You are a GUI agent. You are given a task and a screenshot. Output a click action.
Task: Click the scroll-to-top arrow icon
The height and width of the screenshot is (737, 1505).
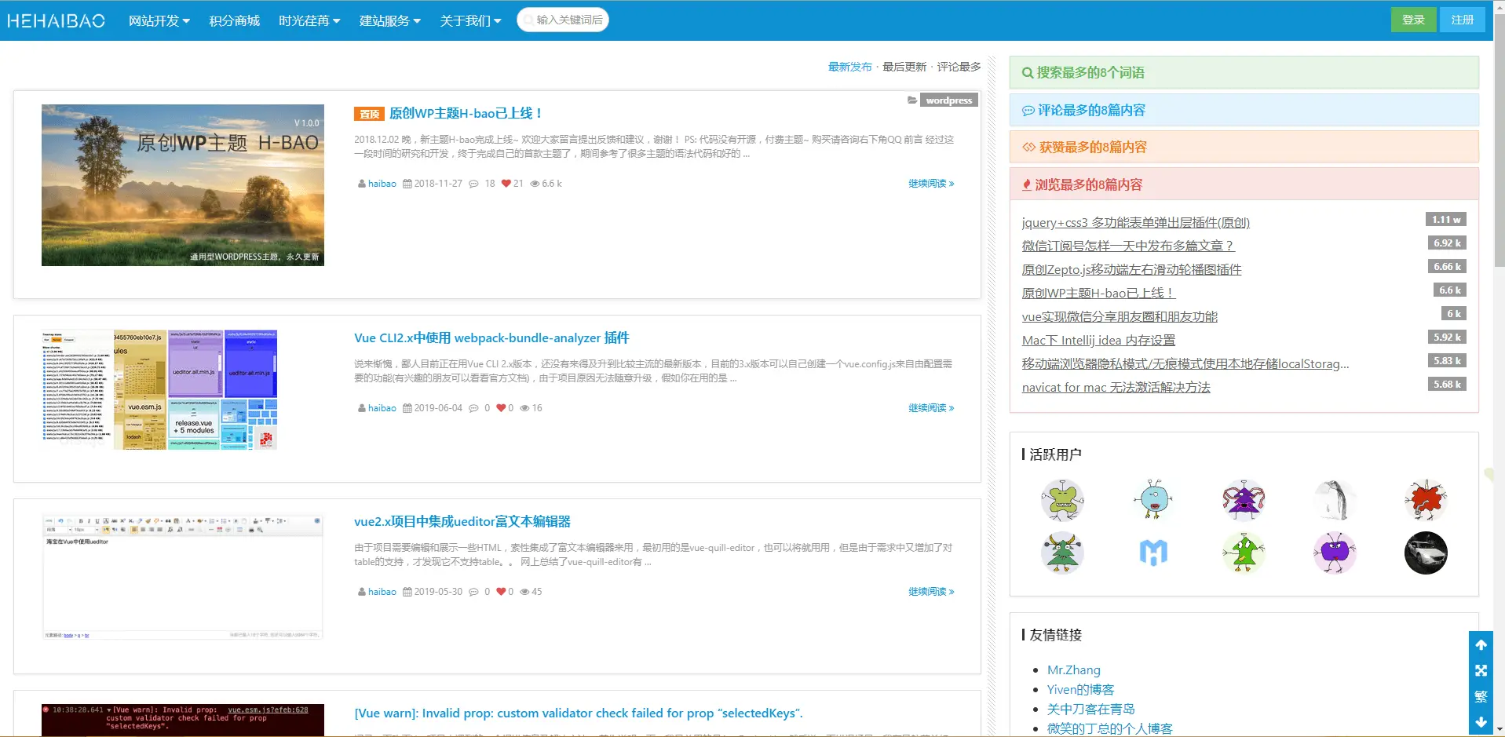1481,645
